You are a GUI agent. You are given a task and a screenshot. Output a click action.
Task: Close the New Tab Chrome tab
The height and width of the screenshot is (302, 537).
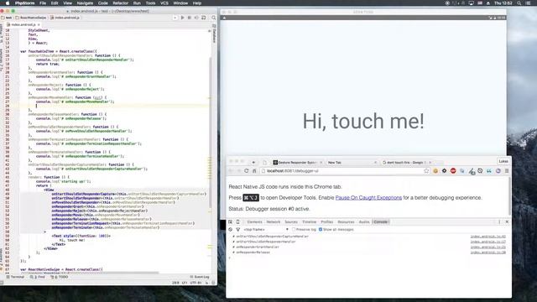375,162
